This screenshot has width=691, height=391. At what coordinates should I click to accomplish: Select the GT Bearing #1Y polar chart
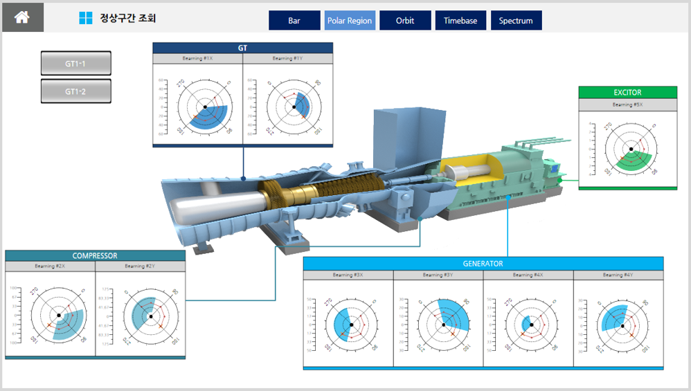coord(294,107)
